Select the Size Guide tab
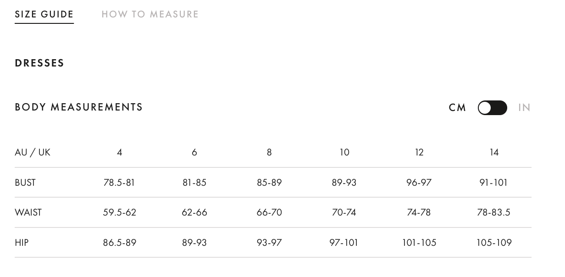This screenshot has width=565, height=277. tap(44, 14)
